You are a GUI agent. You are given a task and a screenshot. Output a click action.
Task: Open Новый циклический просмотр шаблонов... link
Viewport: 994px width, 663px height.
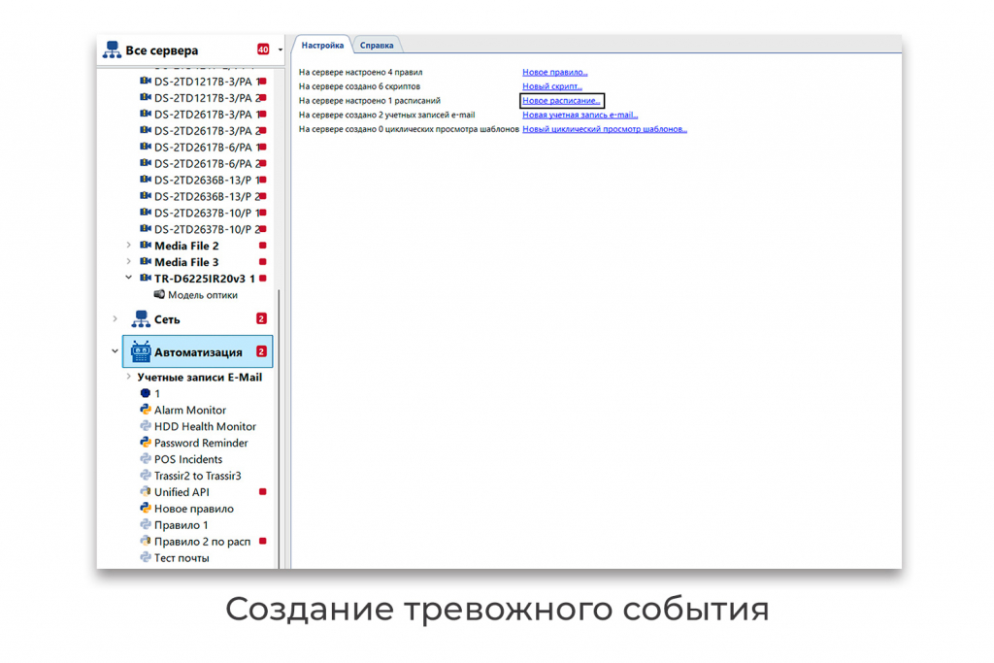pyautogui.click(x=605, y=129)
